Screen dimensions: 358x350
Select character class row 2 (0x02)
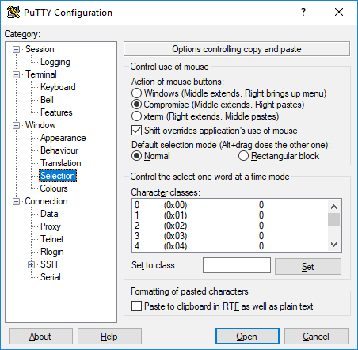[x=230, y=226]
